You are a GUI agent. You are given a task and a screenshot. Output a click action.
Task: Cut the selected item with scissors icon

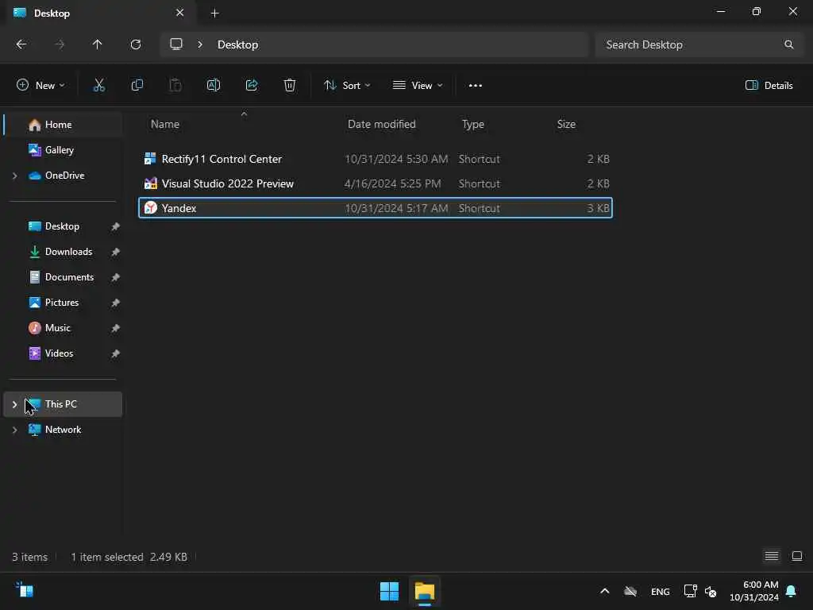point(98,86)
